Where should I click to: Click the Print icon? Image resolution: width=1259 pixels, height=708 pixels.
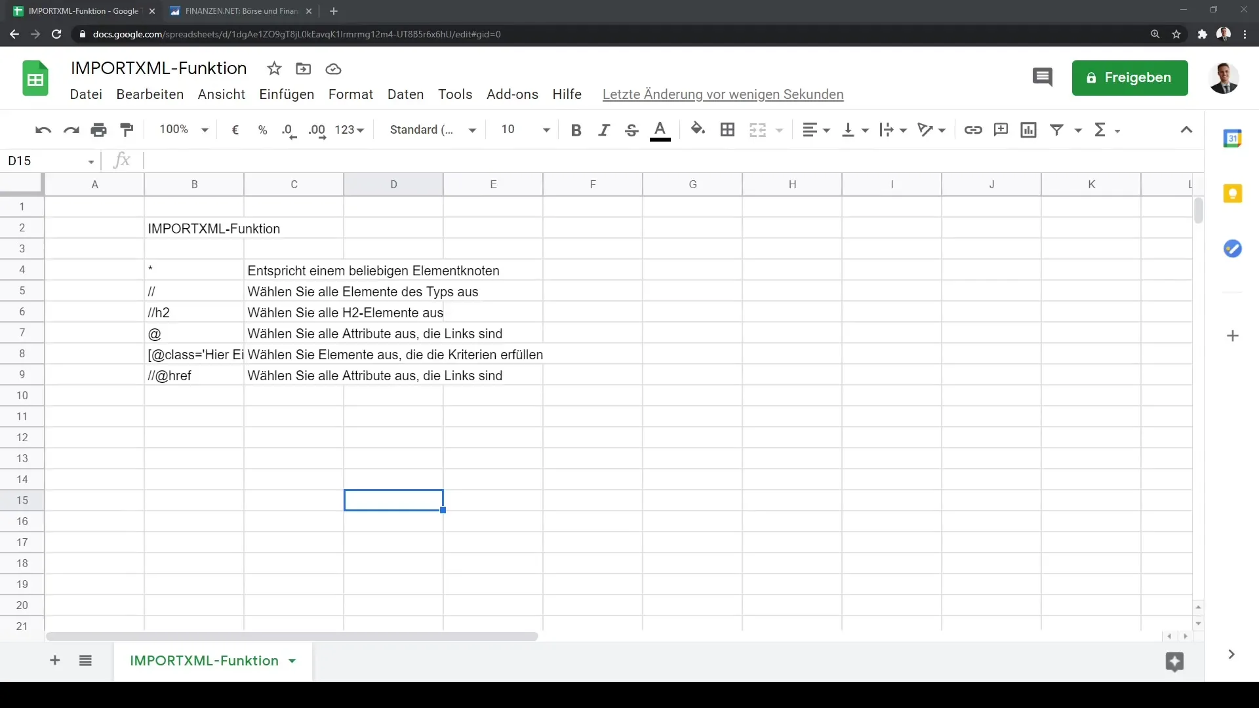[x=99, y=130]
